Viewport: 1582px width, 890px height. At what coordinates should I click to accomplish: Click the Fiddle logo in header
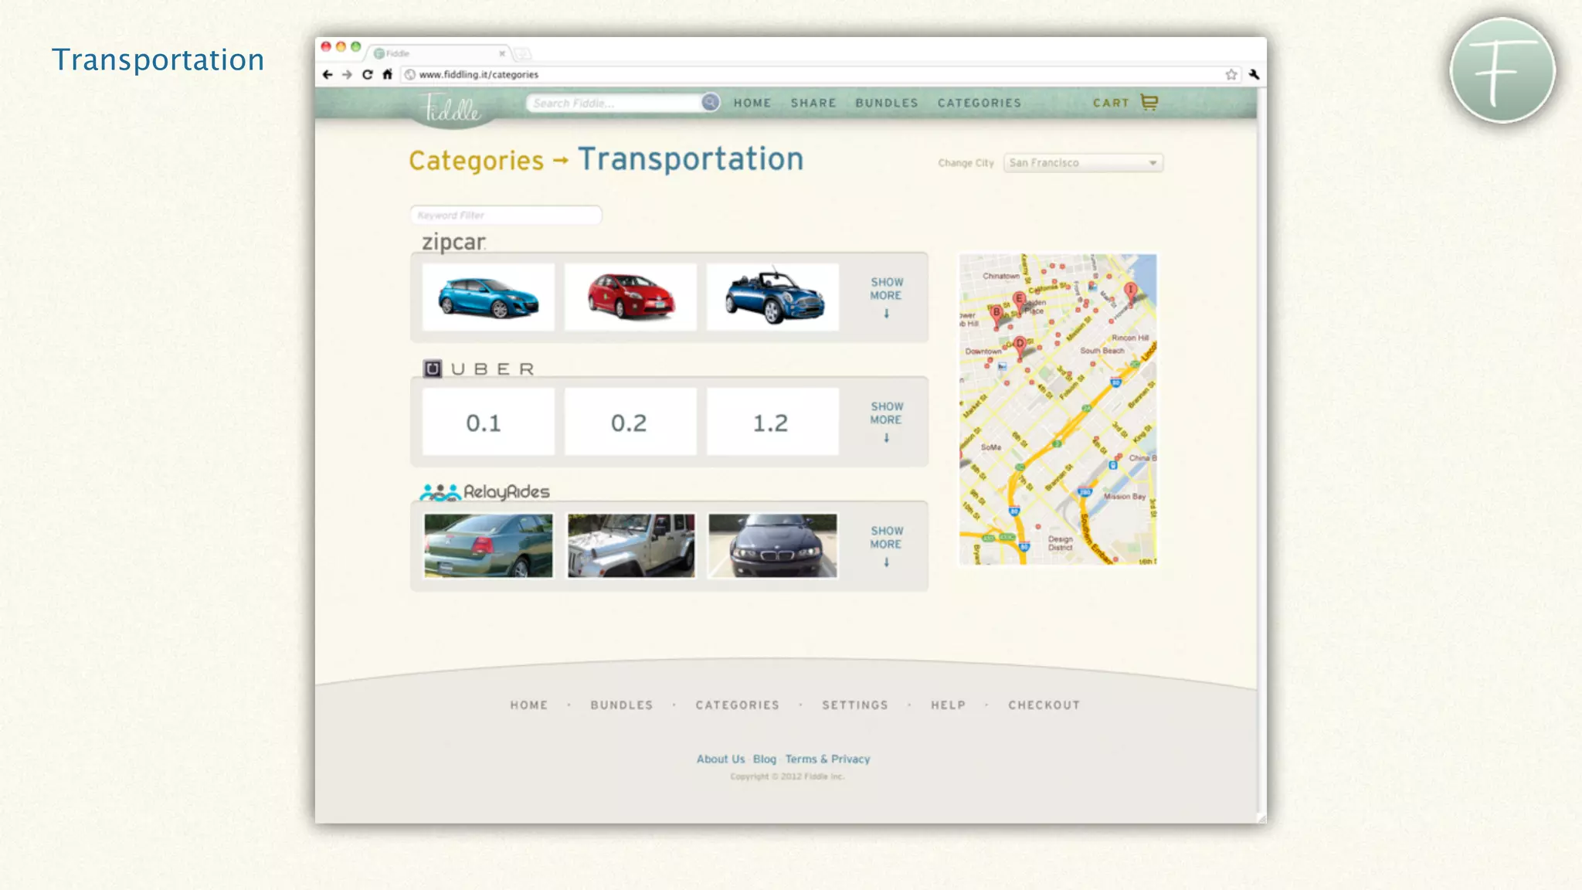coord(452,108)
